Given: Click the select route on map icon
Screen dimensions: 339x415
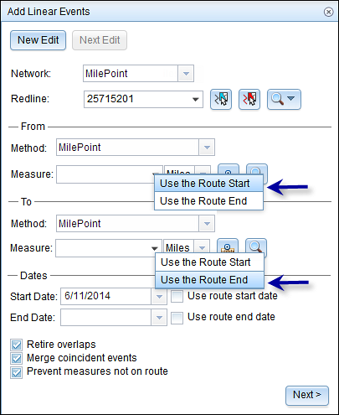Looking at the screenshot, I should pos(221,99).
